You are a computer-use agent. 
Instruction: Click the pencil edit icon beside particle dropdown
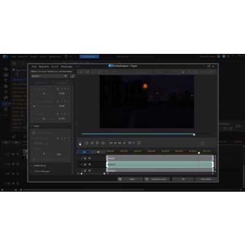coord(72,76)
